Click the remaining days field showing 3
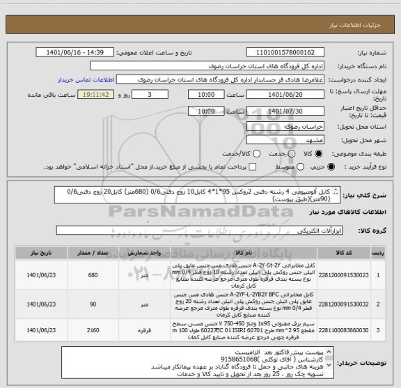 click(x=150, y=95)
